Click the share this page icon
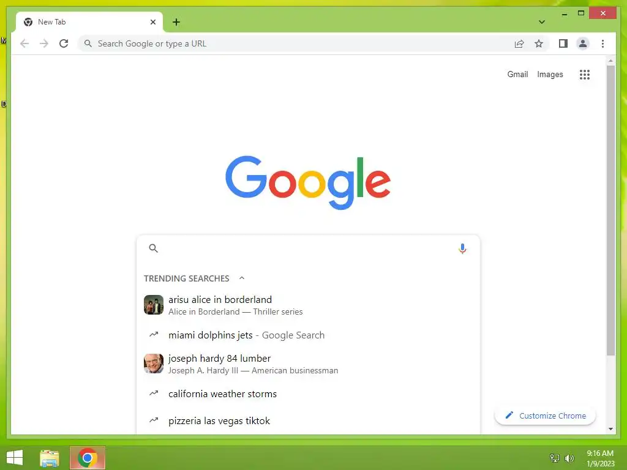The height and width of the screenshot is (470, 627). (x=519, y=43)
